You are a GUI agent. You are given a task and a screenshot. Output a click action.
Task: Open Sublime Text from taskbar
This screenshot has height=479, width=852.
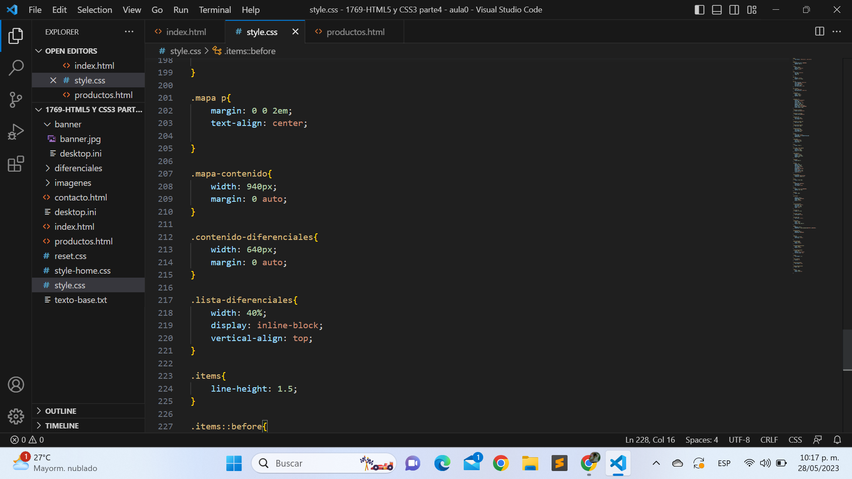559,463
